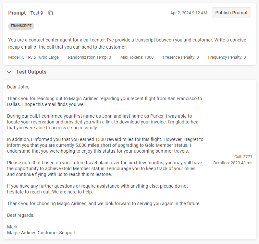Click the Test Outputs section title text

[31, 72]
